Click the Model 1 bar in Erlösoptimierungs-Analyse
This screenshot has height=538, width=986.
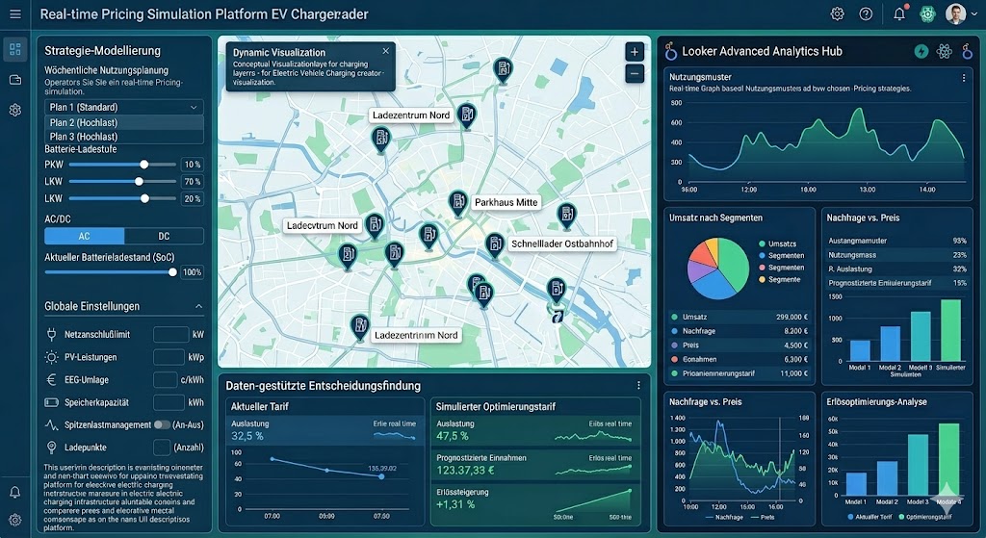point(856,484)
